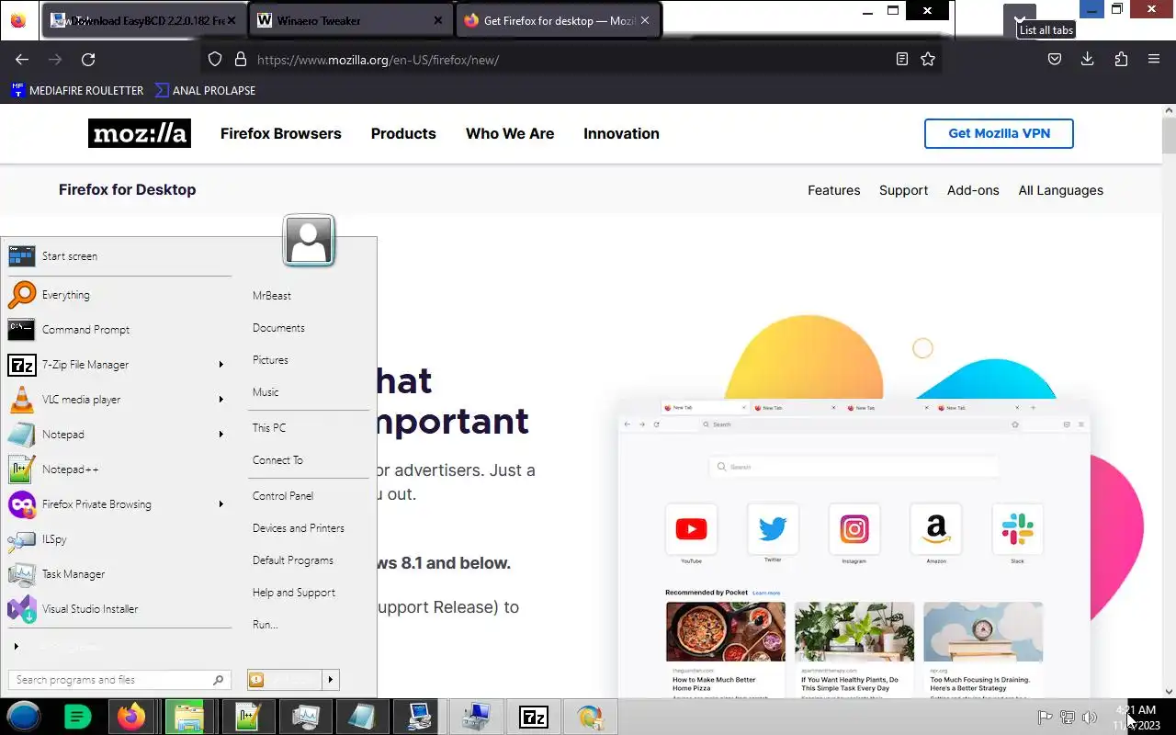
Task: Open the Save to Pocket icon
Action: (1055, 59)
